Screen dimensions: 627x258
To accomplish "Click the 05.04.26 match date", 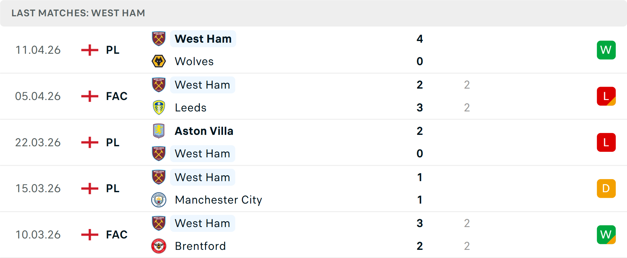I will coord(38,96).
